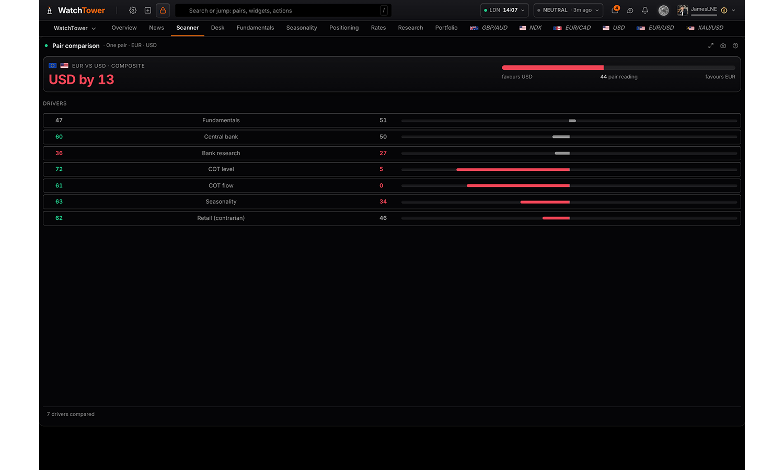Click the WatchTower lighthouse logo
784x470 pixels.
pyautogui.click(x=50, y=10)
